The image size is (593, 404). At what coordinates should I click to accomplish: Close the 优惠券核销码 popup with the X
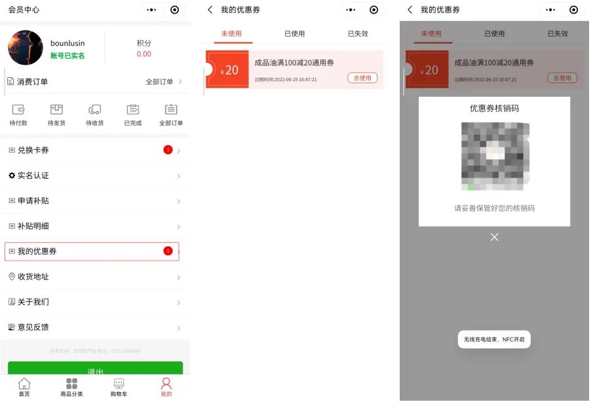[494, 237]
